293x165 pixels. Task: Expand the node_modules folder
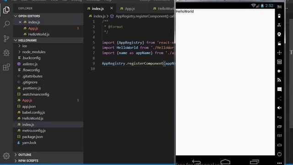pyautogui.click(x=49, y=52)
